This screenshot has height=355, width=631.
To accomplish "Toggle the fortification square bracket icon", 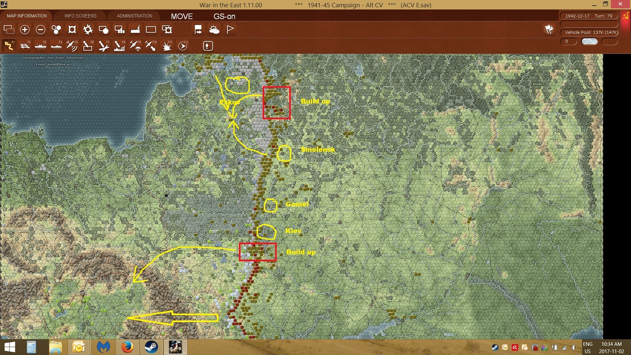I will coord(72,30).
